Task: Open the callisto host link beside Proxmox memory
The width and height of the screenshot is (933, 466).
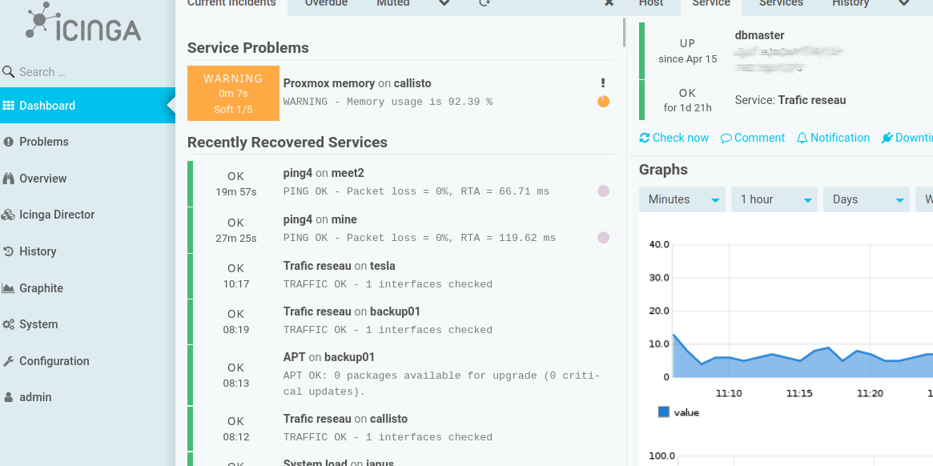Action: point(412,83)
